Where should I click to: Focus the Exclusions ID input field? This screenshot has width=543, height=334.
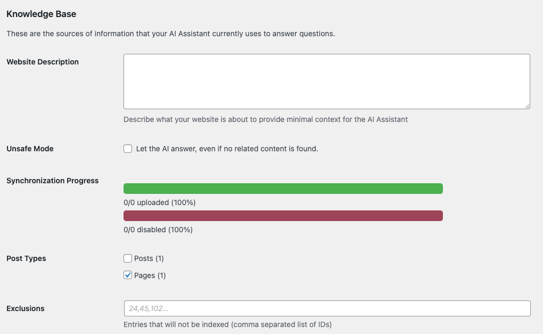[326, 308]
